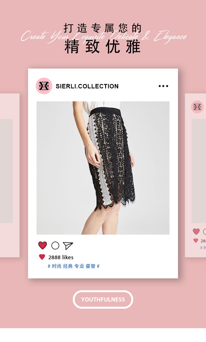This screenshot has height=342, width=206.
Task: Click the comment circle icon on the center post
Action: 55,246
